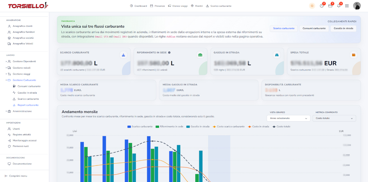
Task: Toggle Scarico carburante legend series
Action: coord(140,127)
